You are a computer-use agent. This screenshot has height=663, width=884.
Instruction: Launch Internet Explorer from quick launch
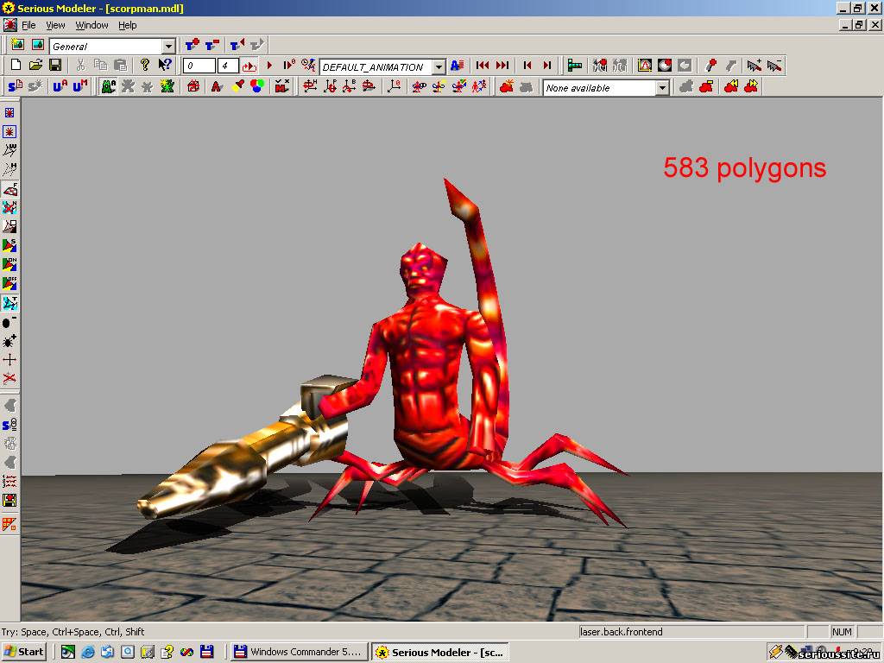(88, 653)
